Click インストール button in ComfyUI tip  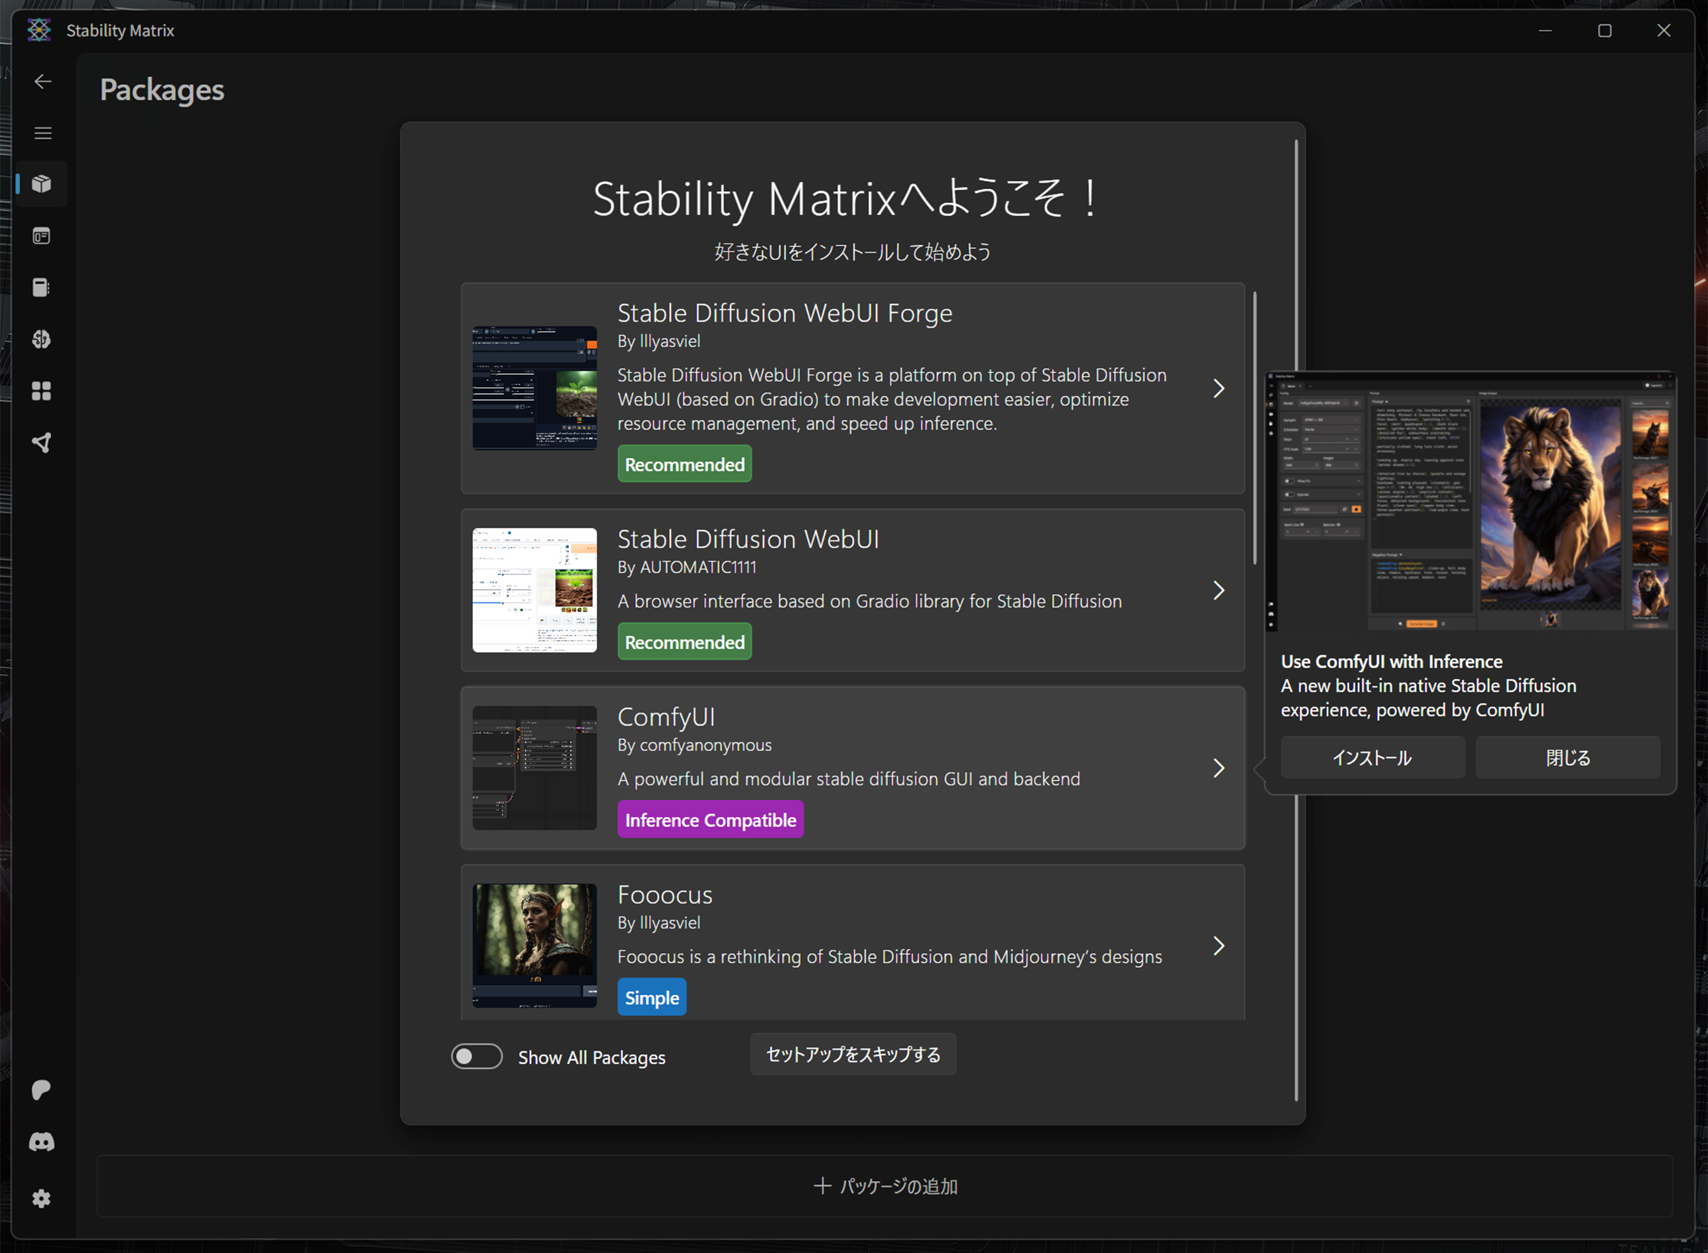coord(1372,757)
